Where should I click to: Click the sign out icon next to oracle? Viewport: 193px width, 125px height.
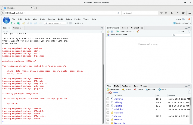point(183,19)
